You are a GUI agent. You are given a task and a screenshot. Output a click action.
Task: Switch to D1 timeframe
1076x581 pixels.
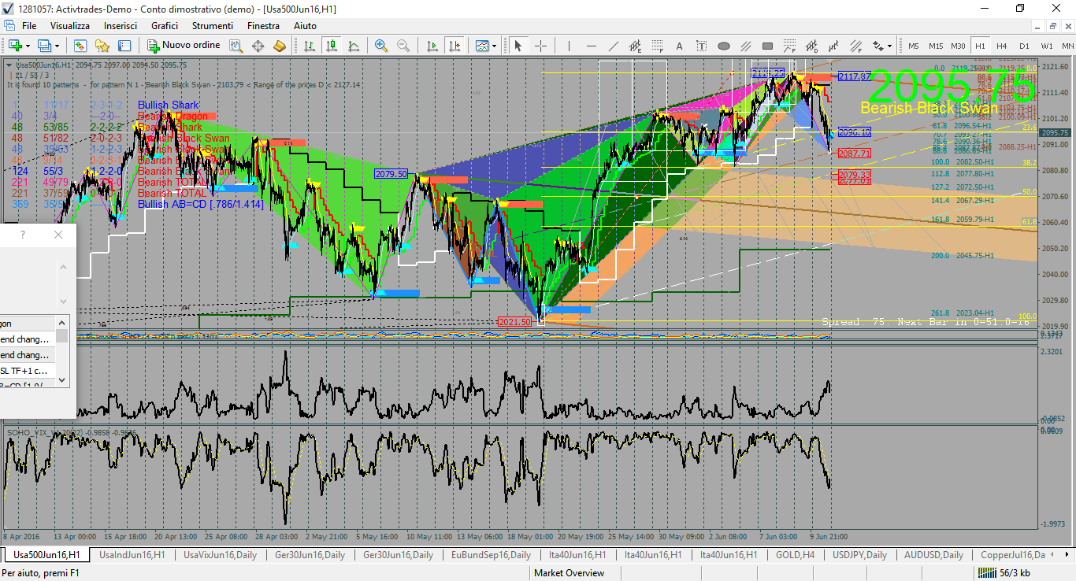click(x=1024, y=46)
